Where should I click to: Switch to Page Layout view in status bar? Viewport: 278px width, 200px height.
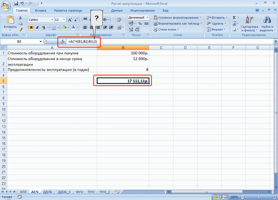[x=221, y=197]
